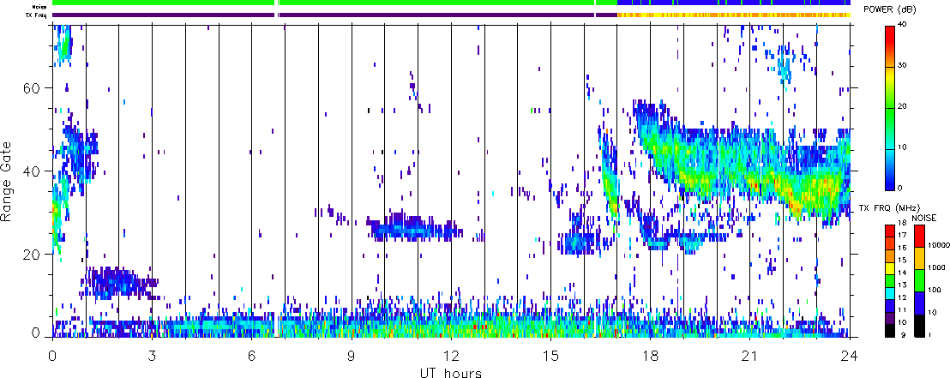Image resolution: width=950 pixels, height=378 pixels.
Task: Select the green swatch in the NOISE legend
Action: [919, 280]
